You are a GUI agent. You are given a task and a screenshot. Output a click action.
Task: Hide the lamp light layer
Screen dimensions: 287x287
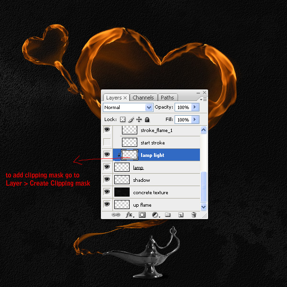click(107, 155)
